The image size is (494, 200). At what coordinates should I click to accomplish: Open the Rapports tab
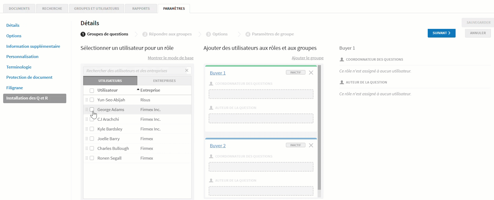pos(141,8)
